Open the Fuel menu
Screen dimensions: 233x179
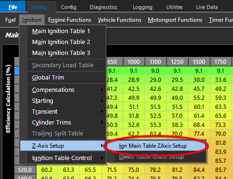coord(10,20)
